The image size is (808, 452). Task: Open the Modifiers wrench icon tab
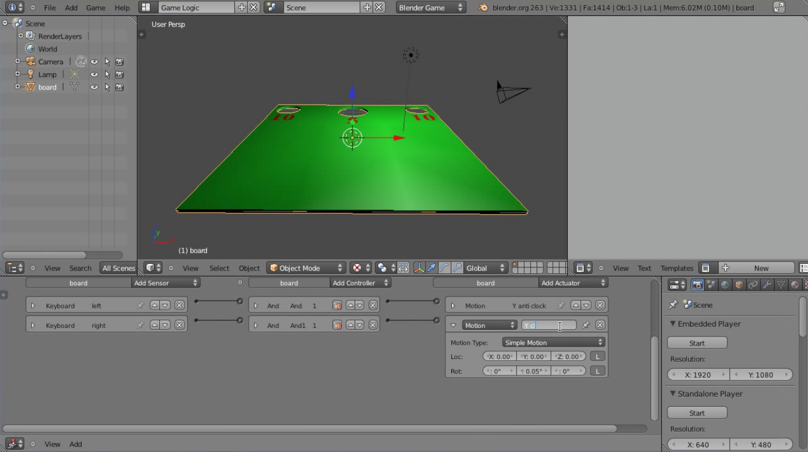(767, 285)
